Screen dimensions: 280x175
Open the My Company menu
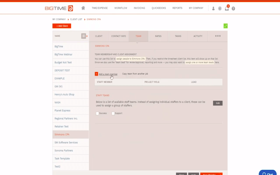coord(196,8)
